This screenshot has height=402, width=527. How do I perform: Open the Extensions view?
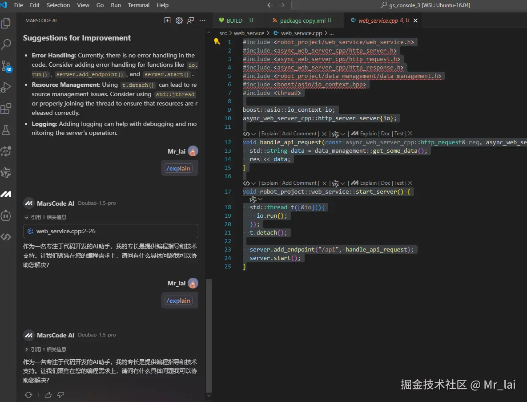coord(6,108)
